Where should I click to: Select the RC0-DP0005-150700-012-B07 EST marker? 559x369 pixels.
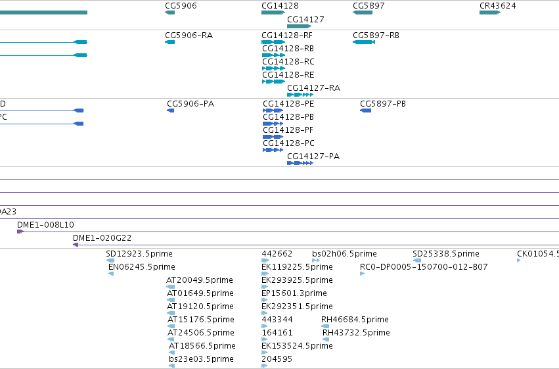pos(362,274)
